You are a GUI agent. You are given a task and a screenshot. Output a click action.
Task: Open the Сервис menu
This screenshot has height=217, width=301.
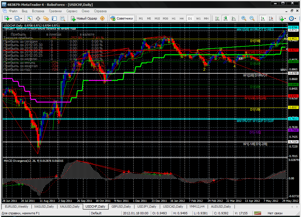point(72,11)
